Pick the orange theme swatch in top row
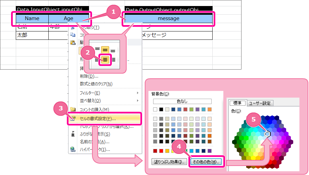Viewport: 309px width, 175px height. (210, 109)
